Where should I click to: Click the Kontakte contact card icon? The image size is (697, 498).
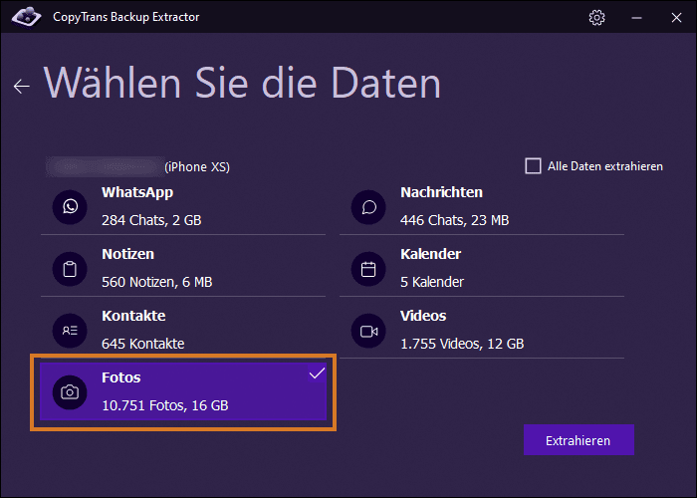click(70, 331)
